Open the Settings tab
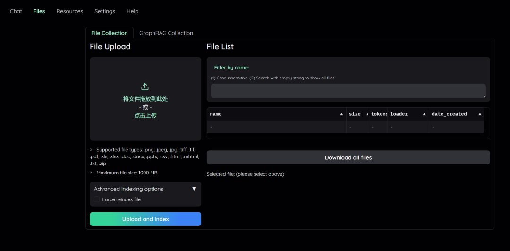Viewport: 510px width, 251px height. click(x=105, y=11)
